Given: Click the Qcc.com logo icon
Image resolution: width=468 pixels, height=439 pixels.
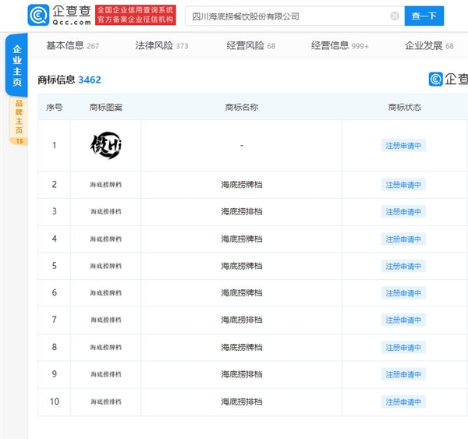Looking at the screenshot, I should tap(38, 15).
